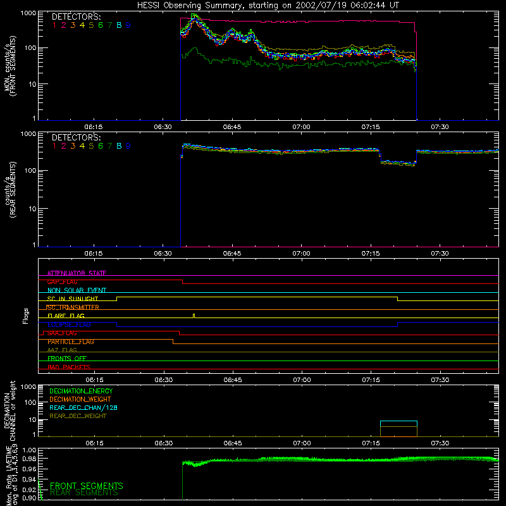Click the 1.00 value on livetime axis
The height and width of the screenshot is (506, 506).
coord(29,450)
